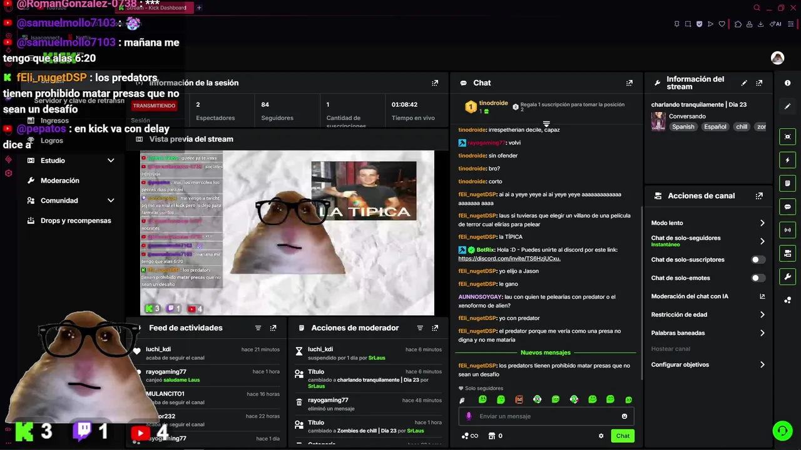Click the Español tag chip
801x450 pixels.
[715, 127]
